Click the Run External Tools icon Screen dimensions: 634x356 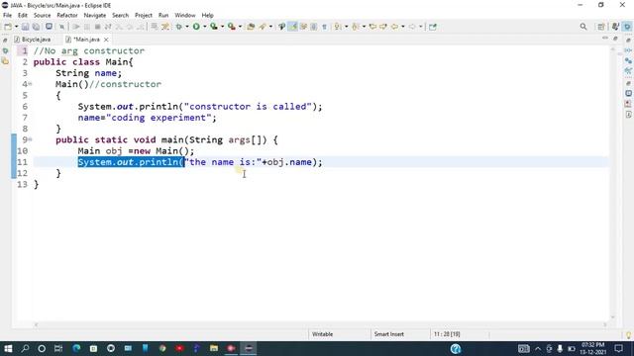232,27
